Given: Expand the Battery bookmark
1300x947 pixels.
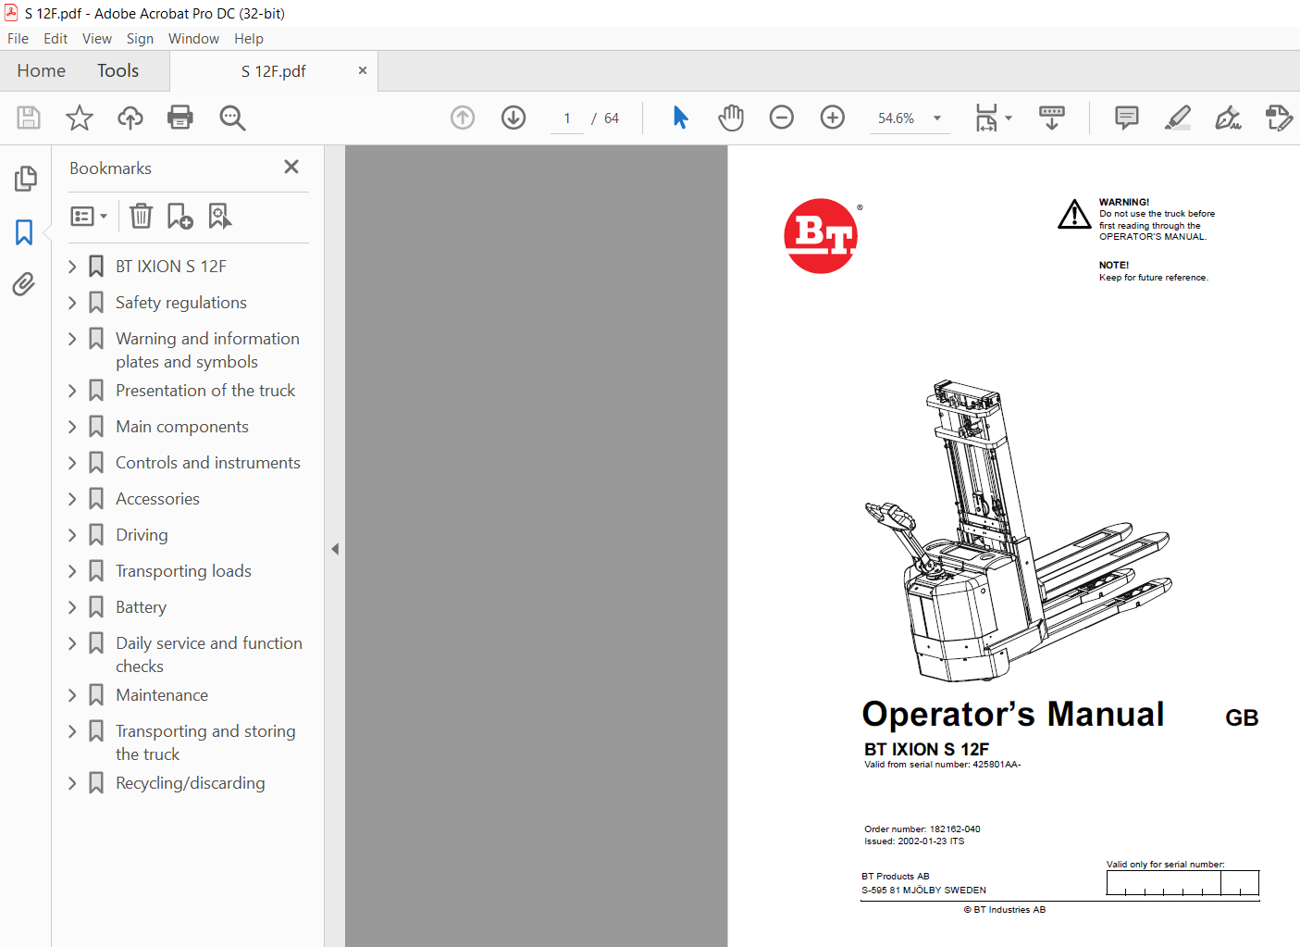Looking at the screenshot, I should tap(72, 607).
